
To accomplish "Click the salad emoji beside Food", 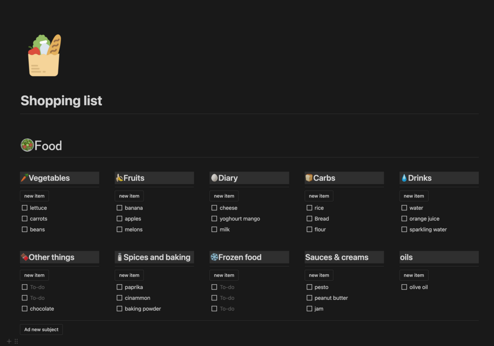I will pyautogui.click(x=27, y=145).
